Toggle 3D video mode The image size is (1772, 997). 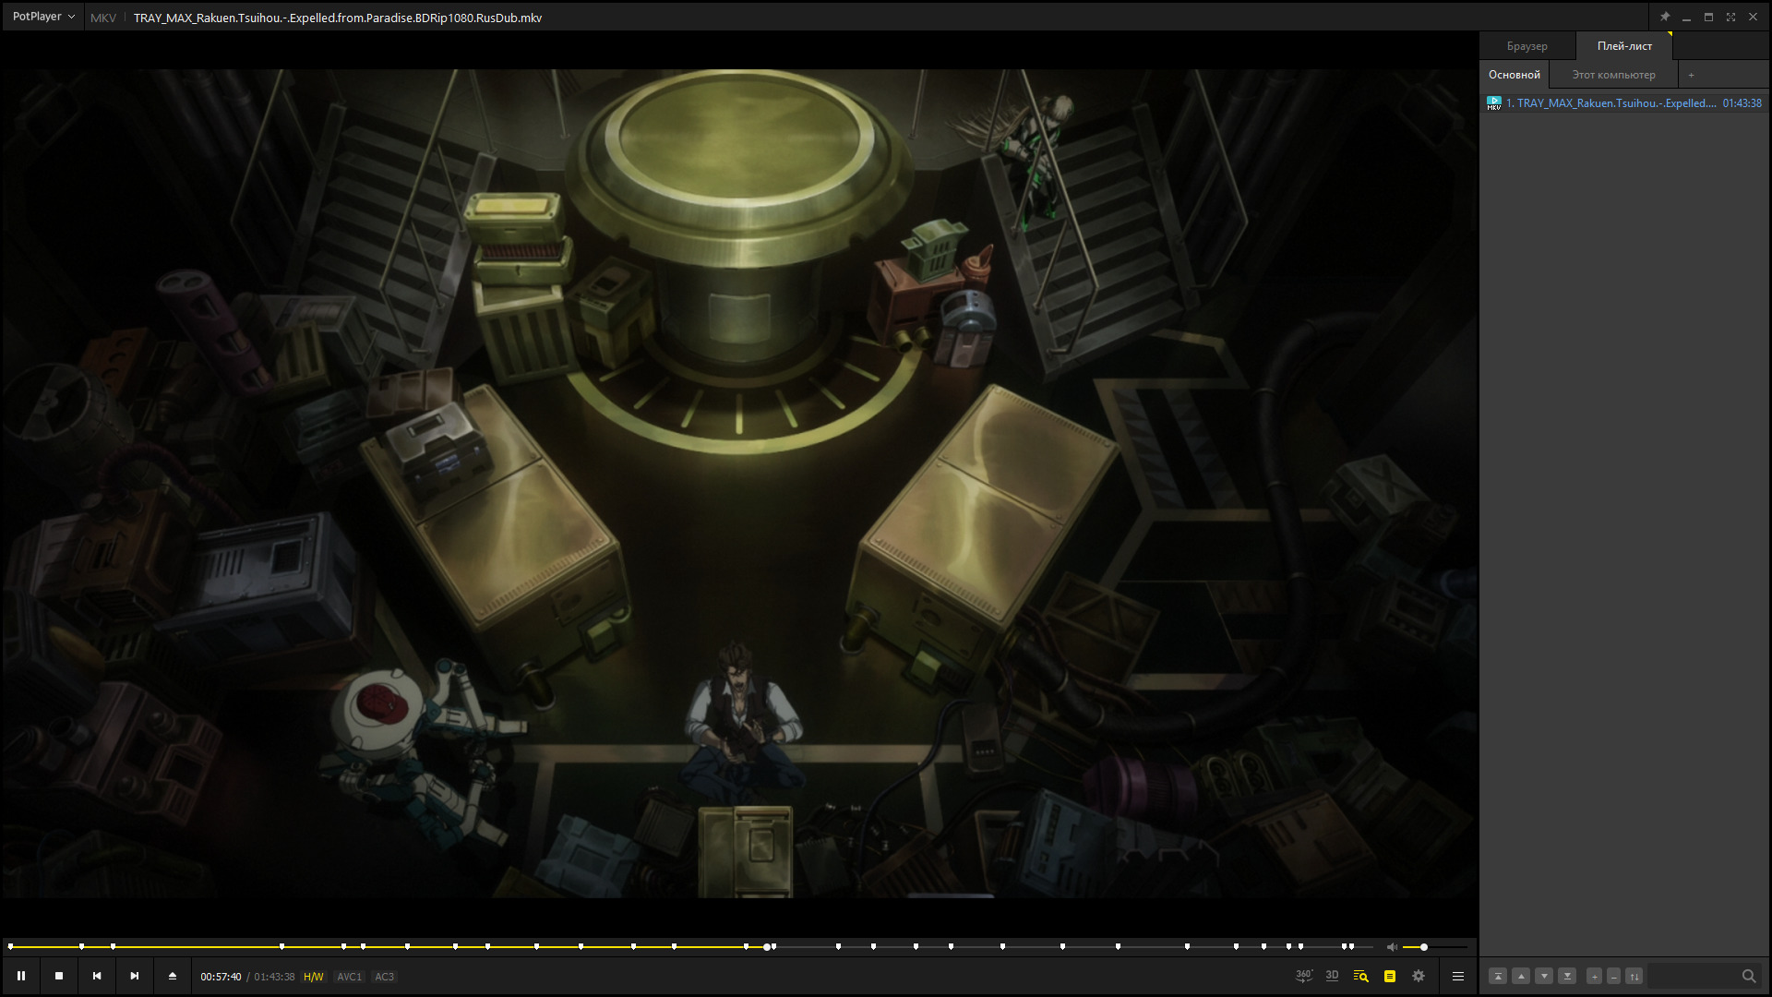coord(1332,976)
